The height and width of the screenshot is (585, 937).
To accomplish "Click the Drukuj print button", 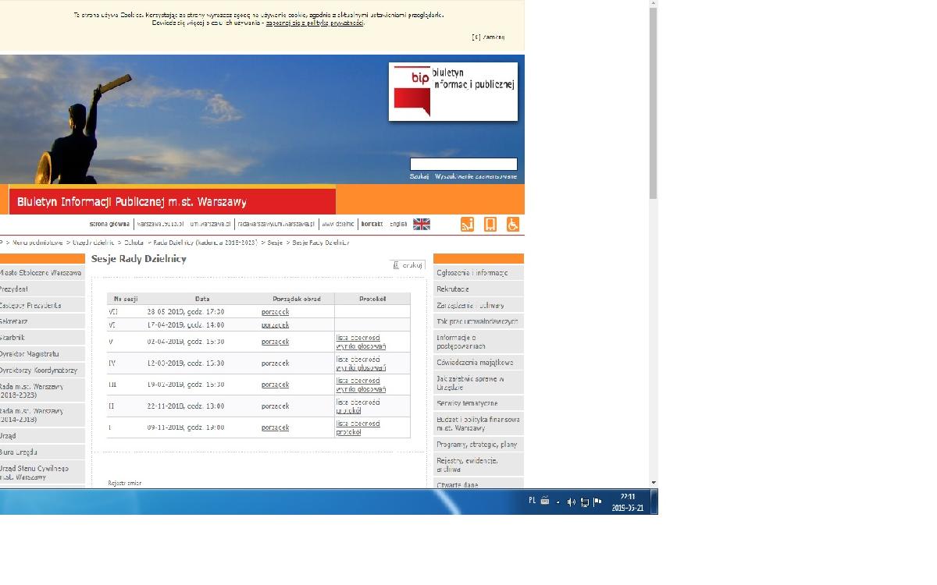I will pyautogui.click(x=408, y=265).
